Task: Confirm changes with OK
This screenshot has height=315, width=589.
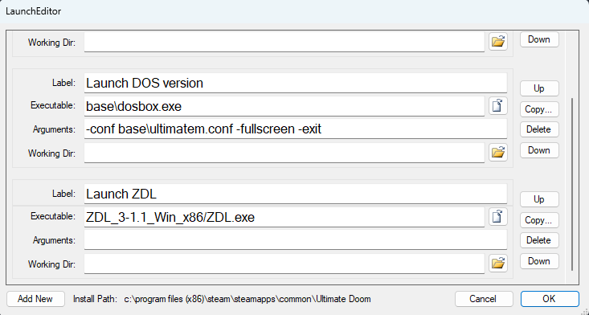Action: (550, 299)
